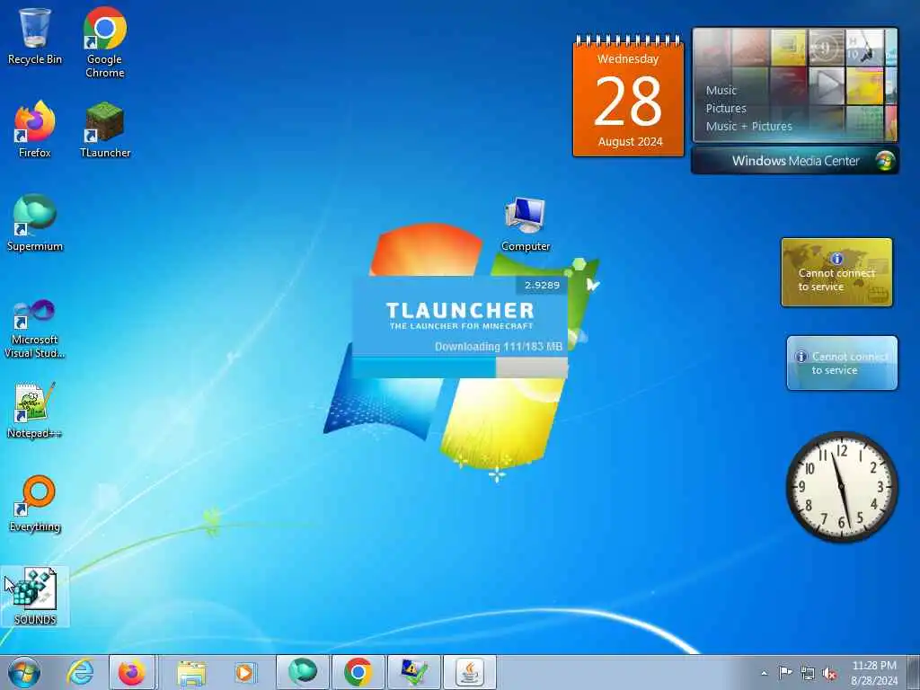Click the Notepad++ desktop shortcut
920x690 pixels.
point(35,411)
